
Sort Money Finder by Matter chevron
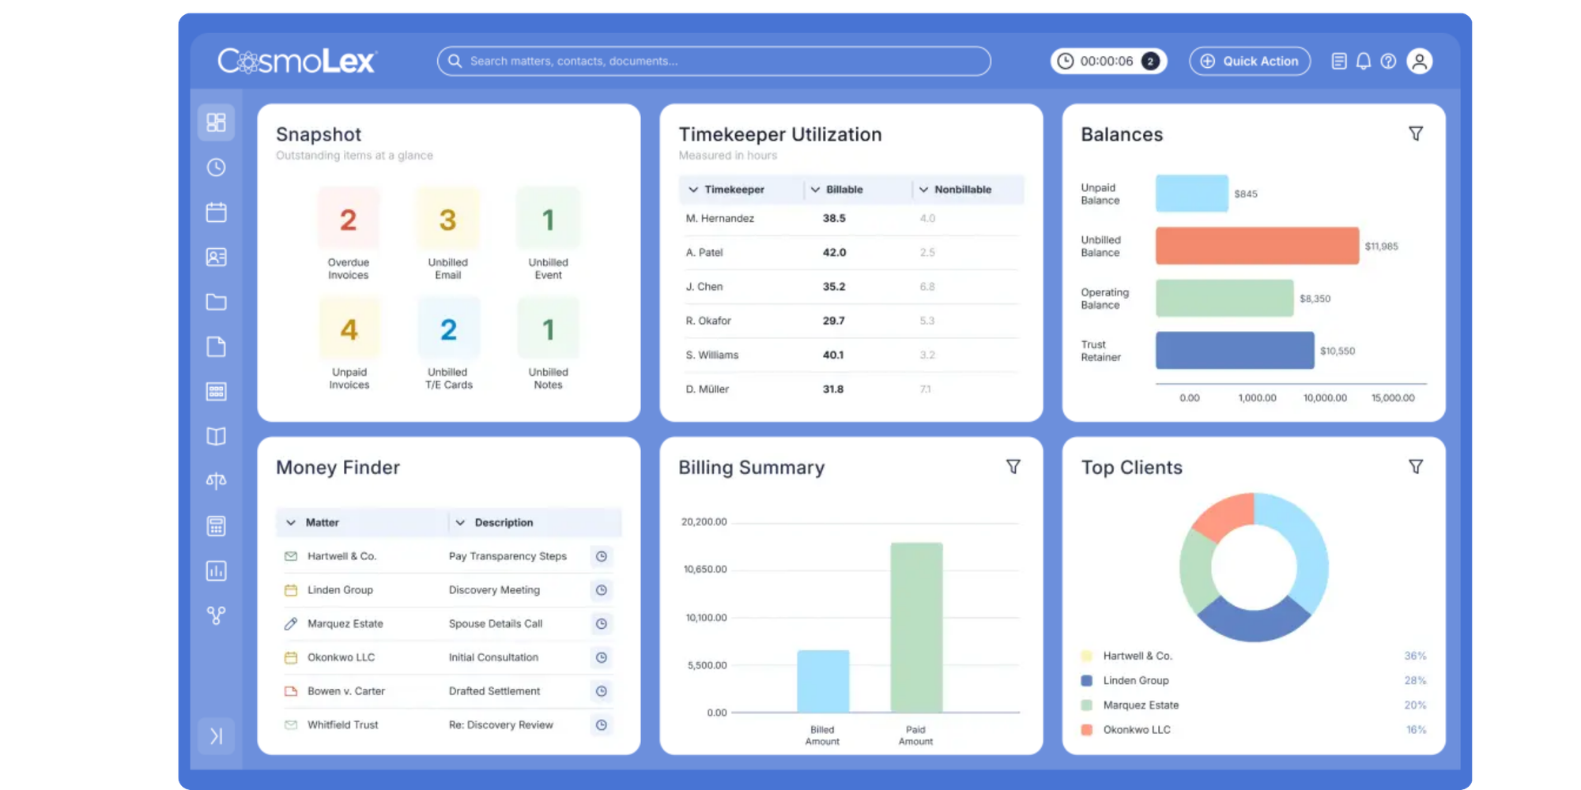291,523
